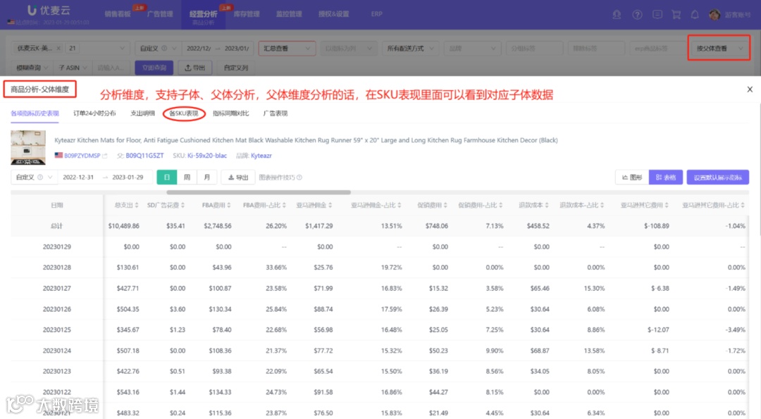Switch granularity to 周 (week)
Image resolution: width=761 pixels, height=419 pixels.
tap(187, 177)
